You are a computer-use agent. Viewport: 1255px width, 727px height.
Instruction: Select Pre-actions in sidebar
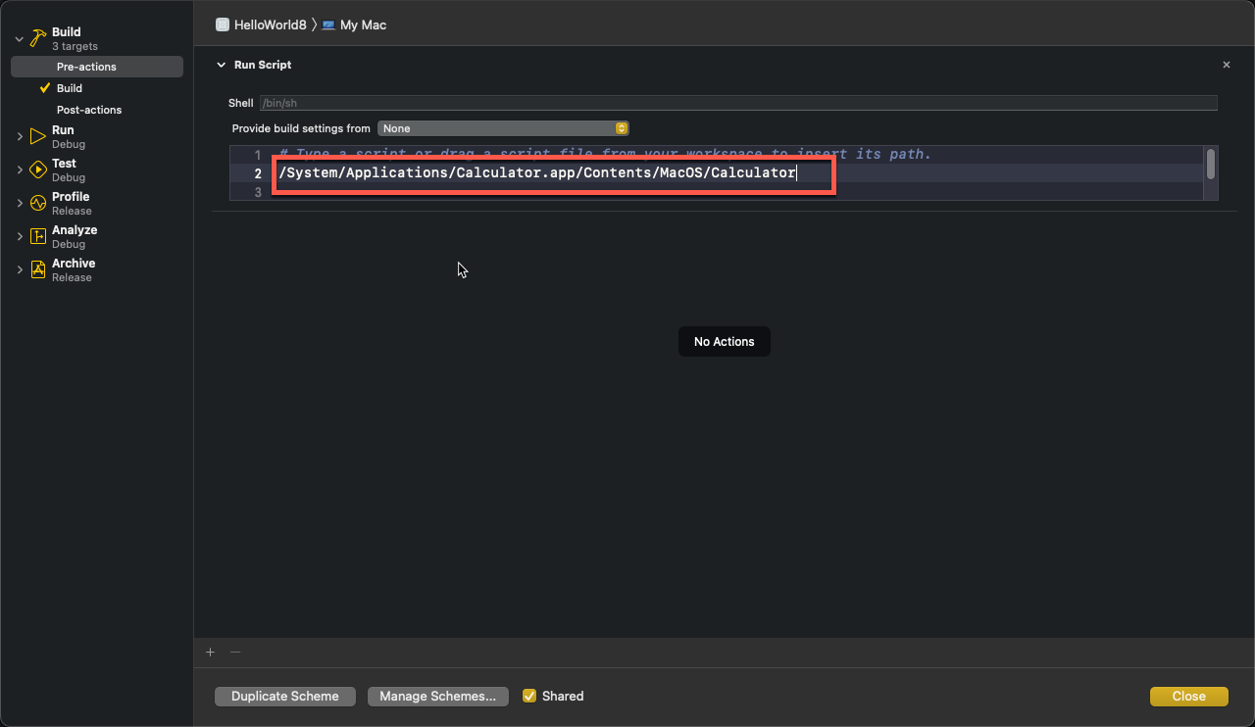97,67
